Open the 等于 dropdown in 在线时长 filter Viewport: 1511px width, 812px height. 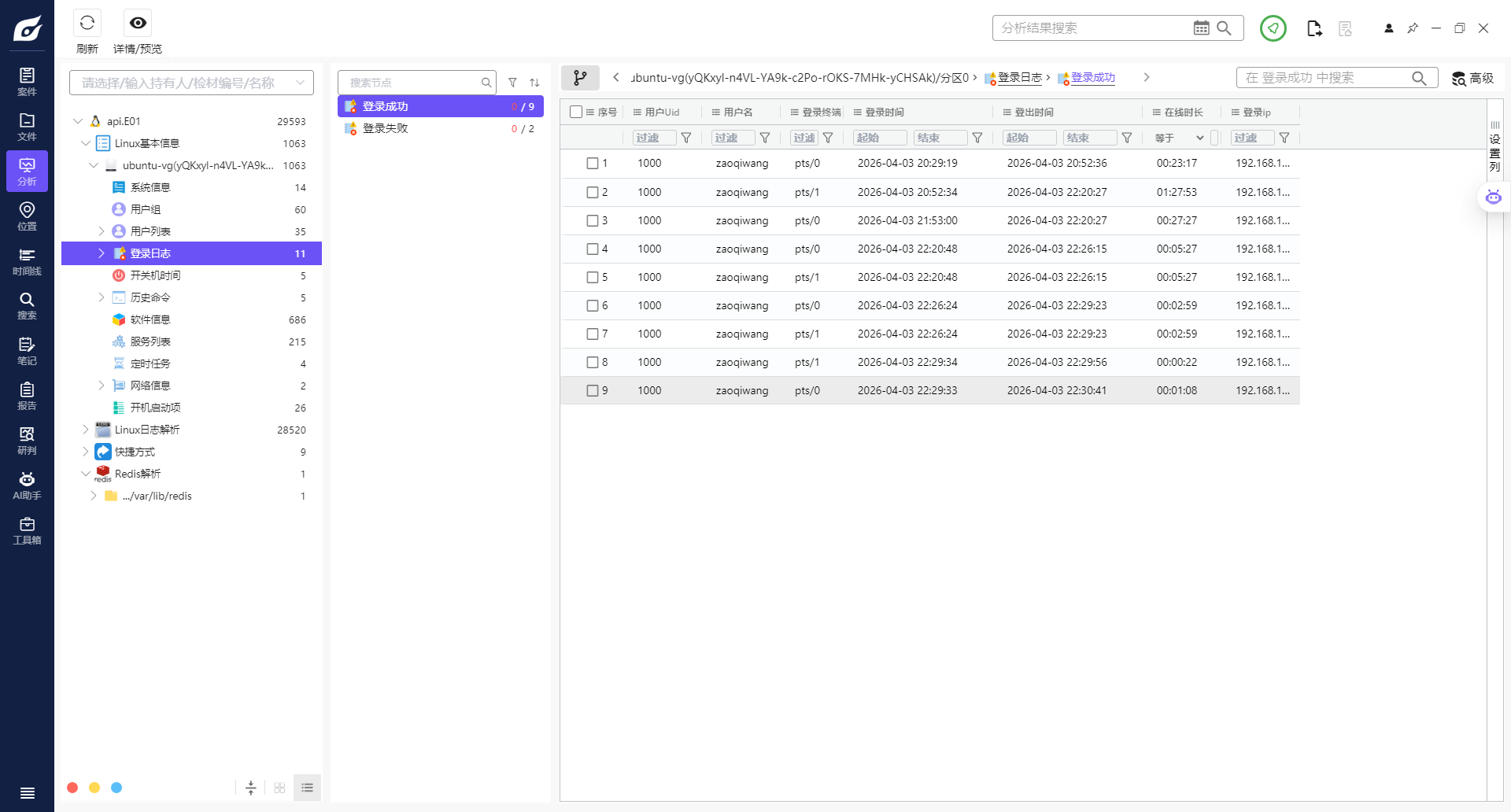1180,138
